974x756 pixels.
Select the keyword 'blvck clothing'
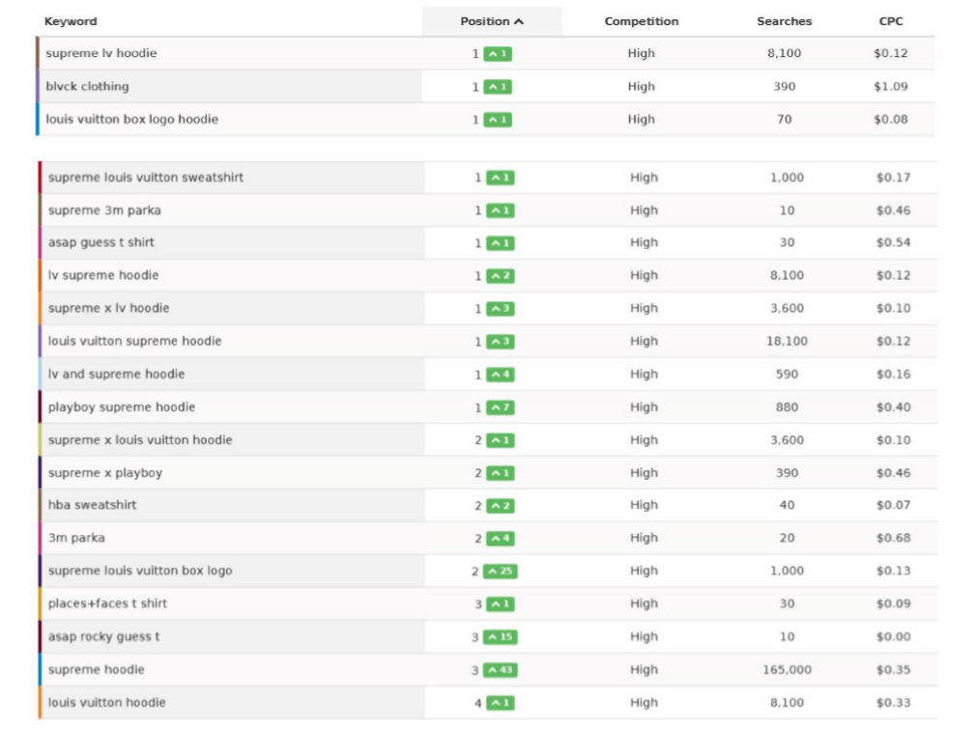(87, 86)
